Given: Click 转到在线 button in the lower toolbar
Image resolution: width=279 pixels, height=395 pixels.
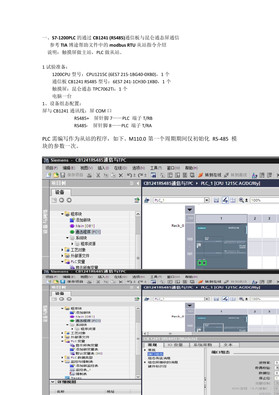Looking at the screenshot, I should 210,282.
